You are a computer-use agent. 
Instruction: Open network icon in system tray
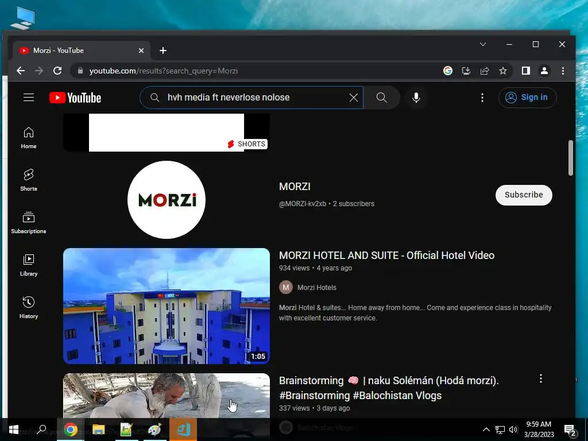500,430
